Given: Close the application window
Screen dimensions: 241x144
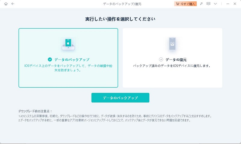Looking at the screenshot, I should pyautogui.click(x=235, y=4).
